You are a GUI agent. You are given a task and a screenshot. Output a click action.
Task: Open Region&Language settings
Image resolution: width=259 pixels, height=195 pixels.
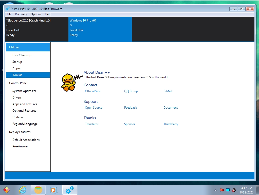(x=25, y=124)
